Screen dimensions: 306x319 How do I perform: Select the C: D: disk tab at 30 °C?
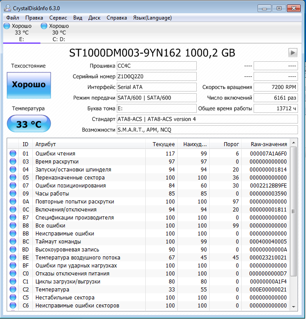59,32
